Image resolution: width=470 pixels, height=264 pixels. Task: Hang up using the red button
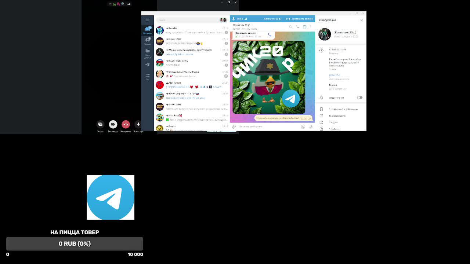coord(126,125)
